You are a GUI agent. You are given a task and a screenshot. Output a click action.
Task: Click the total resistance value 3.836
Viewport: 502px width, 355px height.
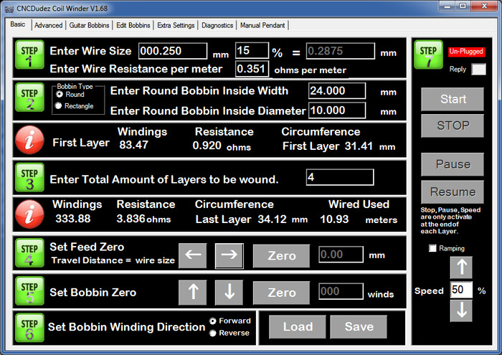coord(131,219)
